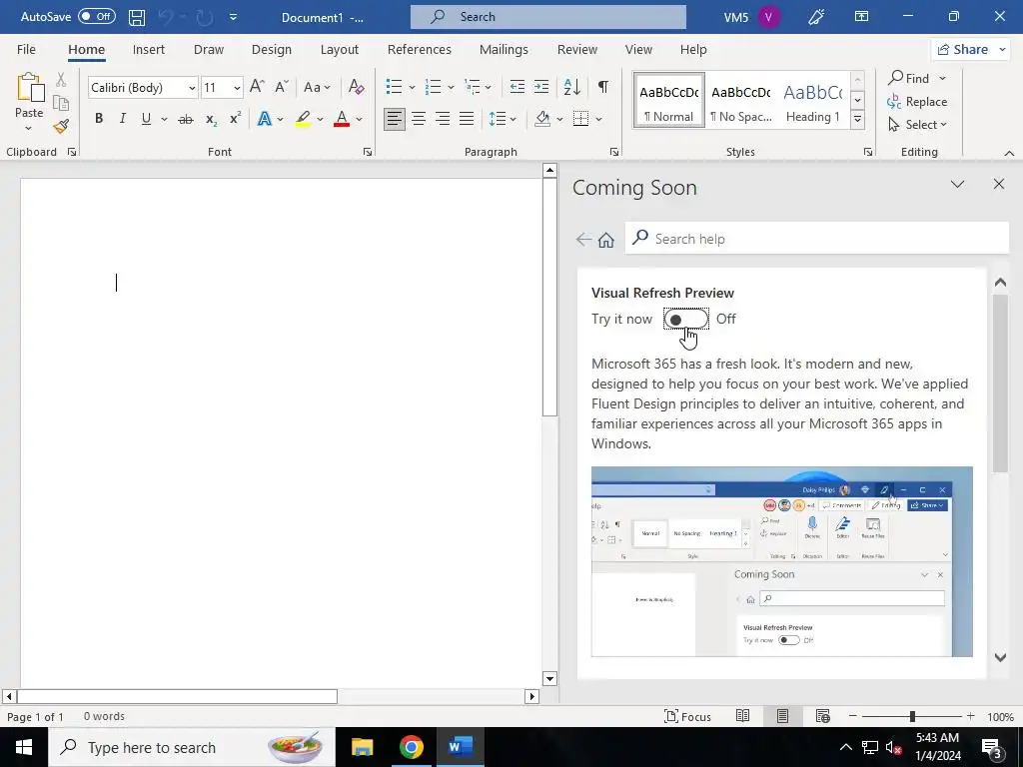This screenshot has width=1023, height=767.
Task: Toggle Underline formatting
Action: pos(146,119)
